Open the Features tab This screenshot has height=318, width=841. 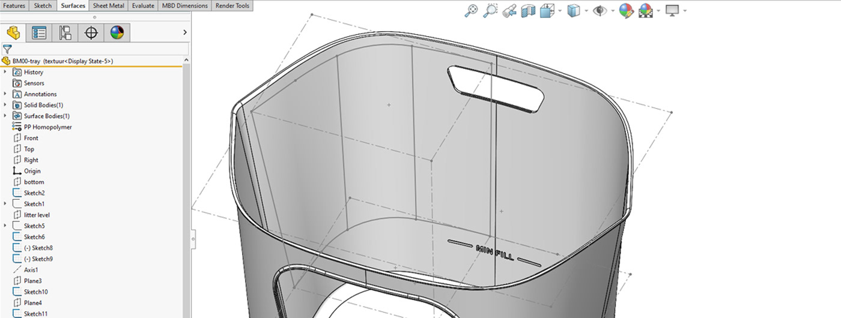(x=14, y=5)
